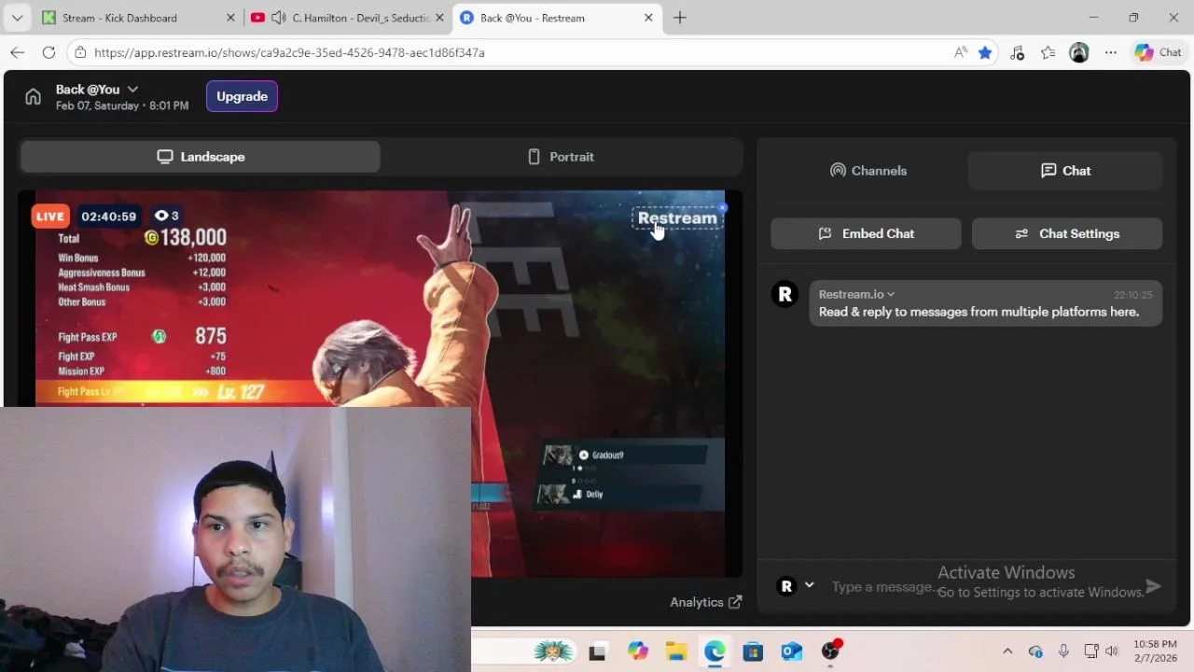
Task: Click Embed Chat button
Action: [866, 233]
